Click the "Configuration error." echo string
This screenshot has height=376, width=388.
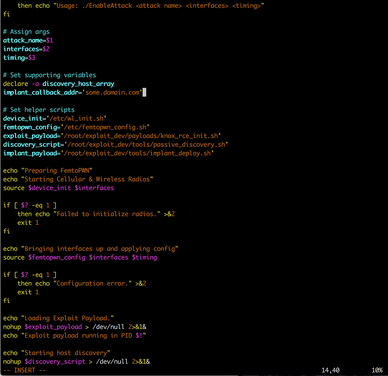(x=92, y=284)
